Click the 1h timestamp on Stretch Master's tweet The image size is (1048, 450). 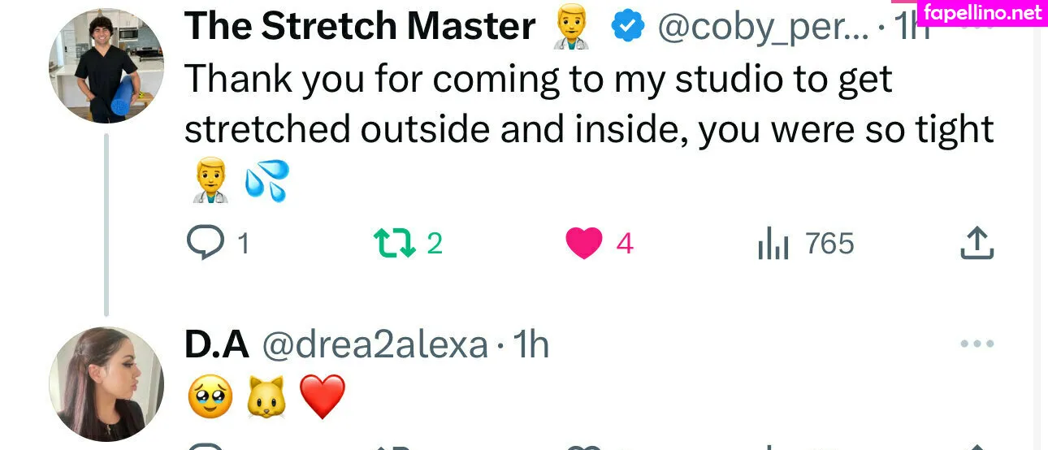coord(910,29)
